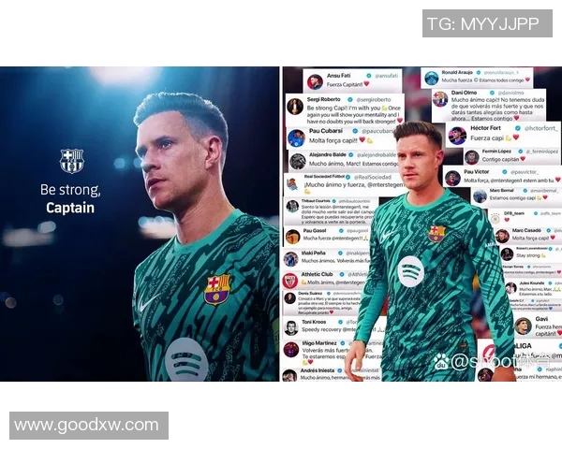Click Sergi Roberto's profile avatar

tap(295, 107)
